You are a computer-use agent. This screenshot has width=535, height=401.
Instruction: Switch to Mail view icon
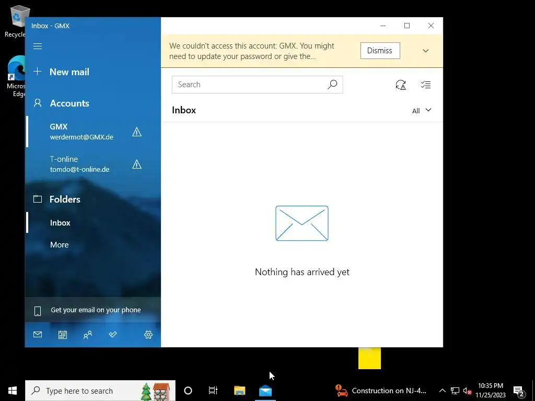[x=38, y=335]
